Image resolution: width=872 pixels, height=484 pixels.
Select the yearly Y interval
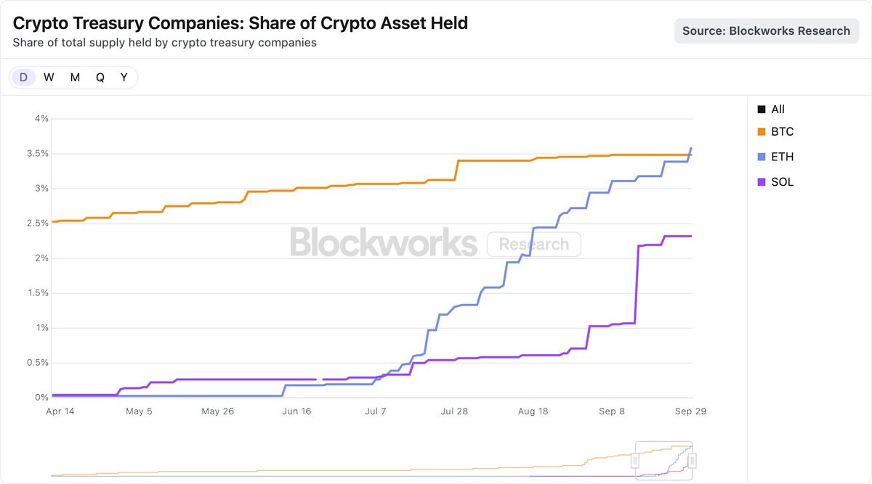124,78
